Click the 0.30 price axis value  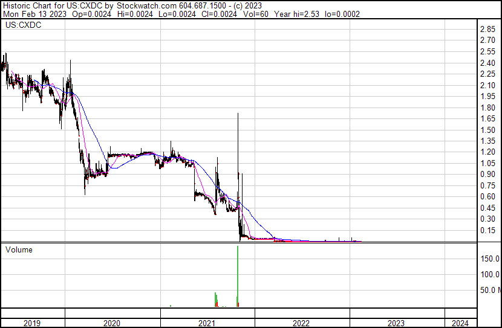(x=488, y=219)
